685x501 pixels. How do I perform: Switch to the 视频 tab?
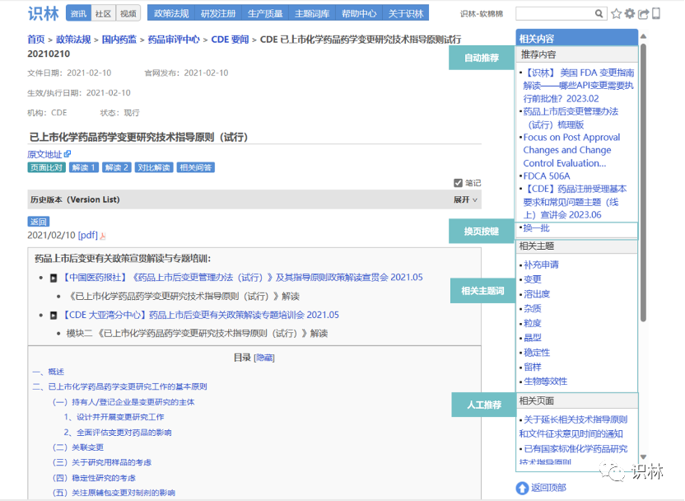point(128,13)
